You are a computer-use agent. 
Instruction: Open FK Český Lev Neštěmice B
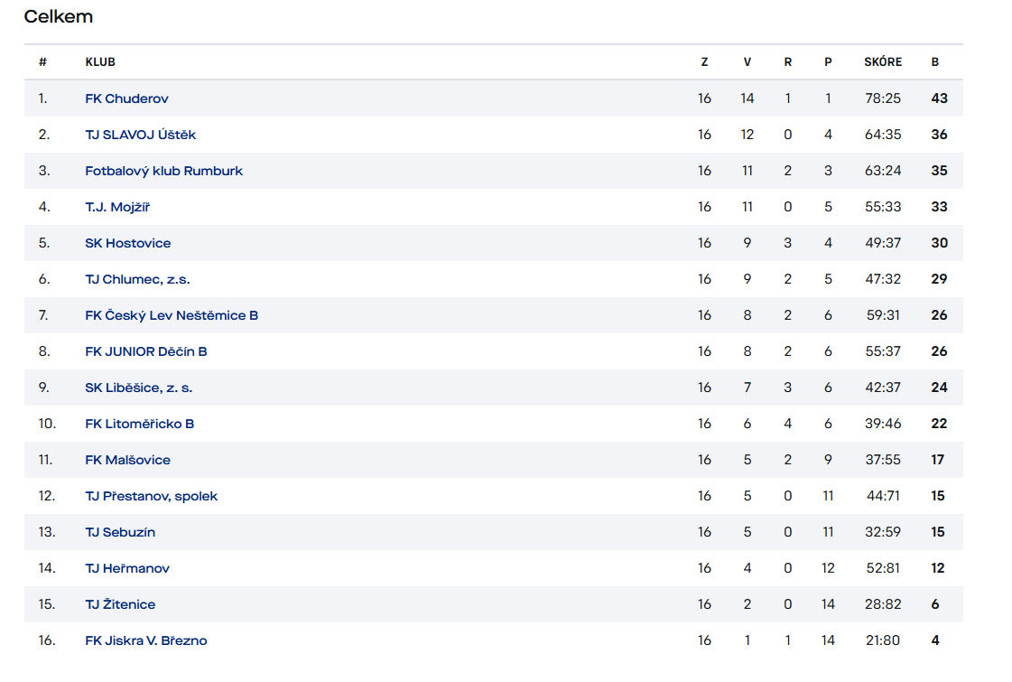[172, 315]
